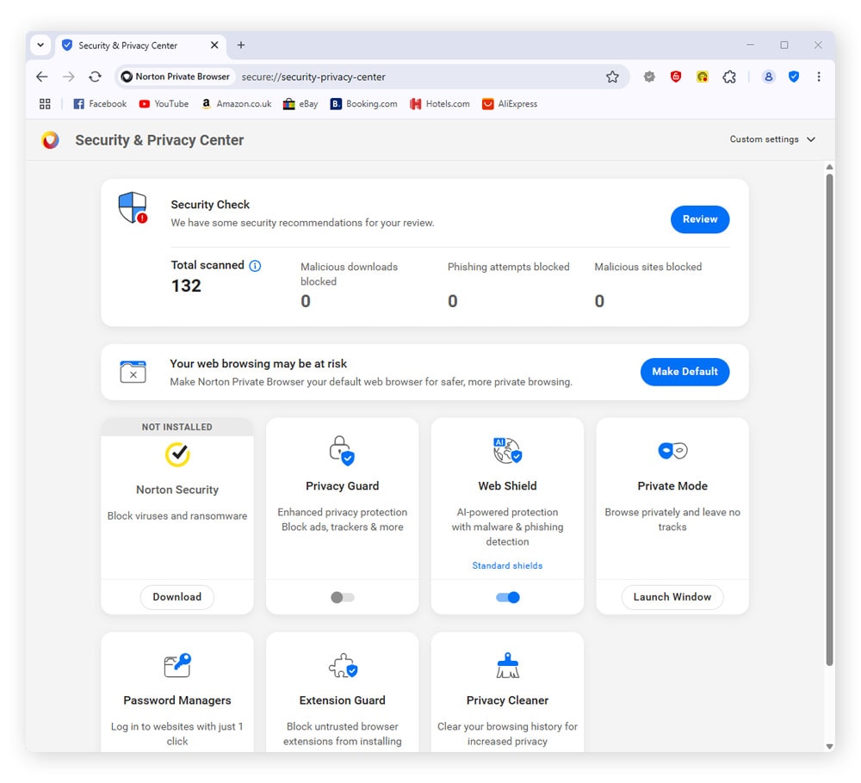The height and width of the screenshot is (783, 861).
Task: Open the gray gear extension icon
Action: point(649,77)
